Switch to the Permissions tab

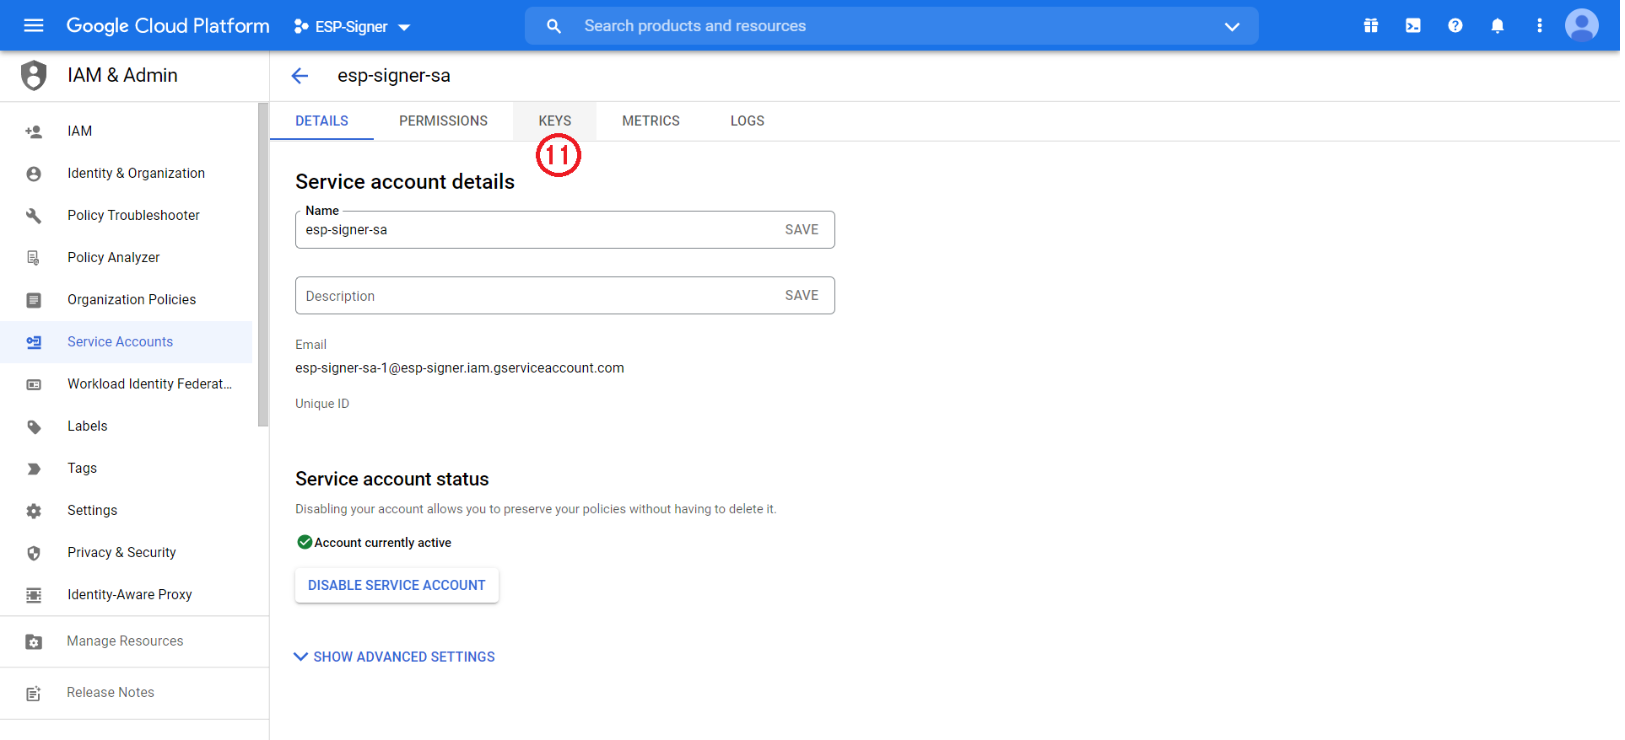443,121
